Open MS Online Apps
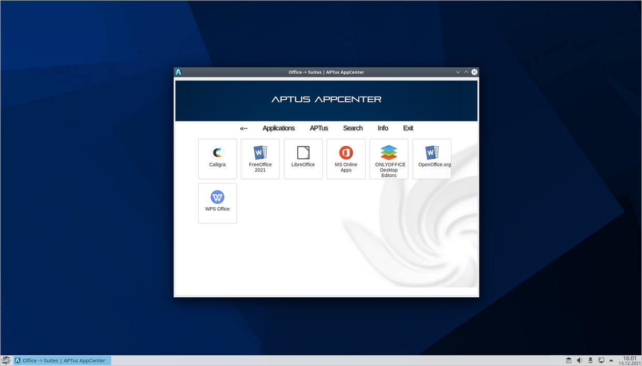The width and height of the screenshot is (642, 366). click(x=346, y=158)
